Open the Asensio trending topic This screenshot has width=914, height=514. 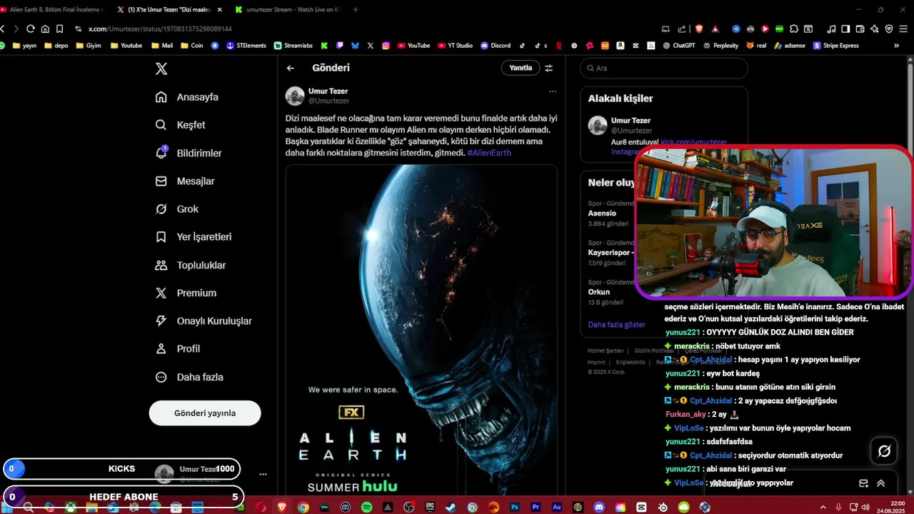(602, 213)
